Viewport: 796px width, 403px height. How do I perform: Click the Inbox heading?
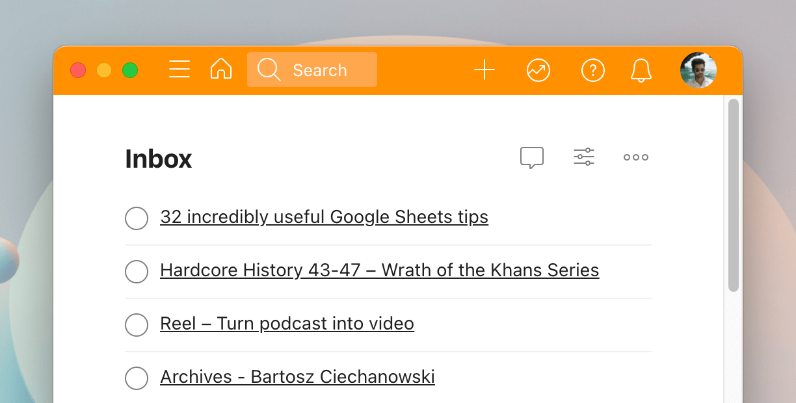click(x=159, y=159)
